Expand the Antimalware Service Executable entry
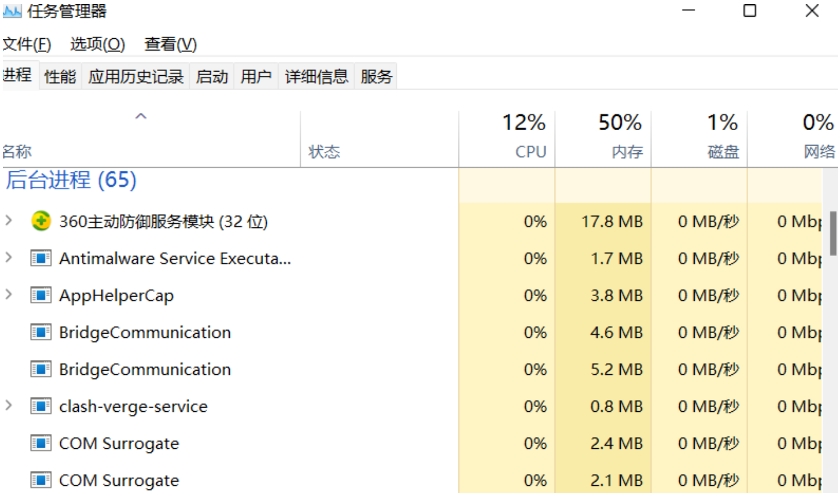The height and width of the screenshot is (493, 838). (8, 258)
